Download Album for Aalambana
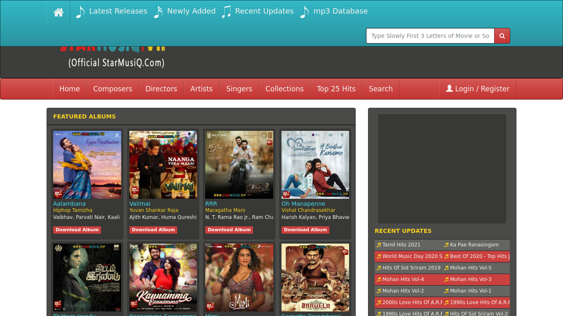This screenshot has height=316, width=563. [x=77, y=230]
